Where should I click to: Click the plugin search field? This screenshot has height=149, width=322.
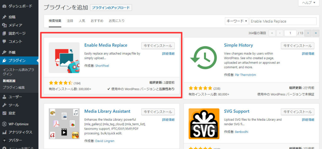pyautogui.click(x=283, y=21)
